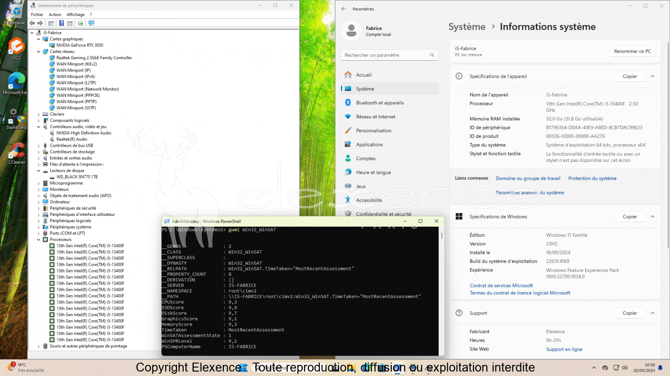670x376 pixels.
Task: Open Confidentialité et sécurité in Settings
Action: tap(389, 213)
